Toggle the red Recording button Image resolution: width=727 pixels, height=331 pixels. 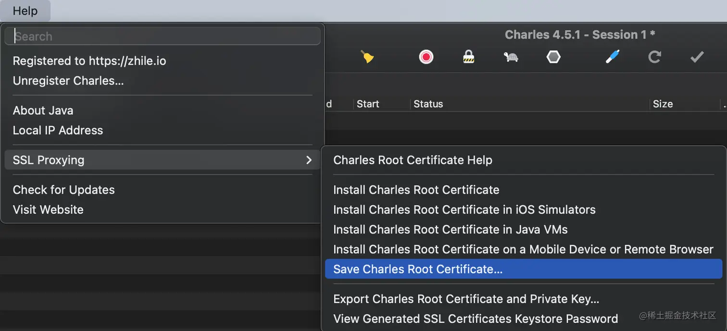tap(426, 57)
